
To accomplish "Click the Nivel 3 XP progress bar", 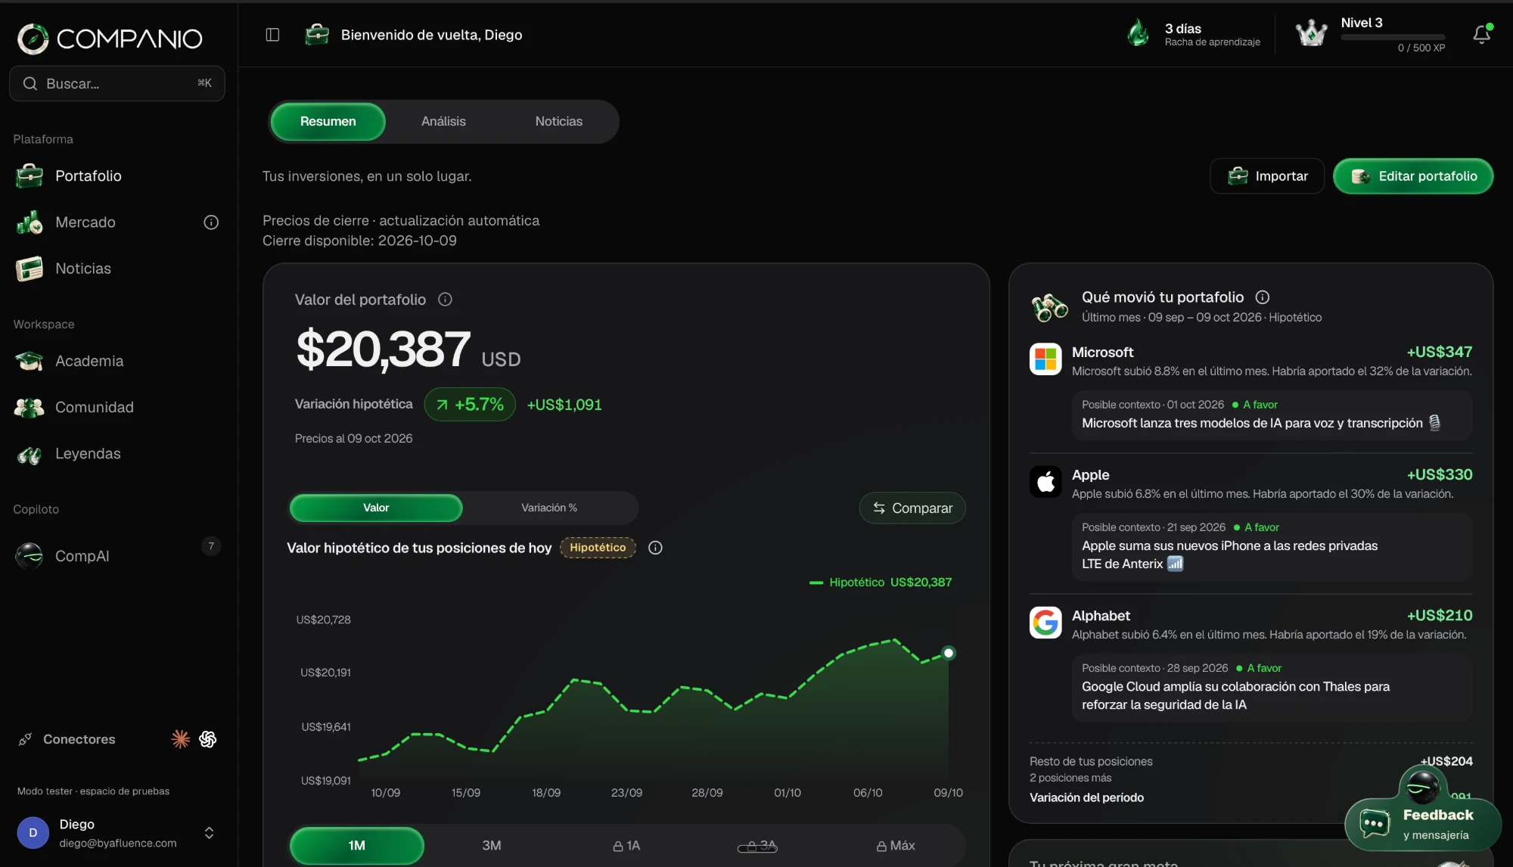I will click(1393, 36).
